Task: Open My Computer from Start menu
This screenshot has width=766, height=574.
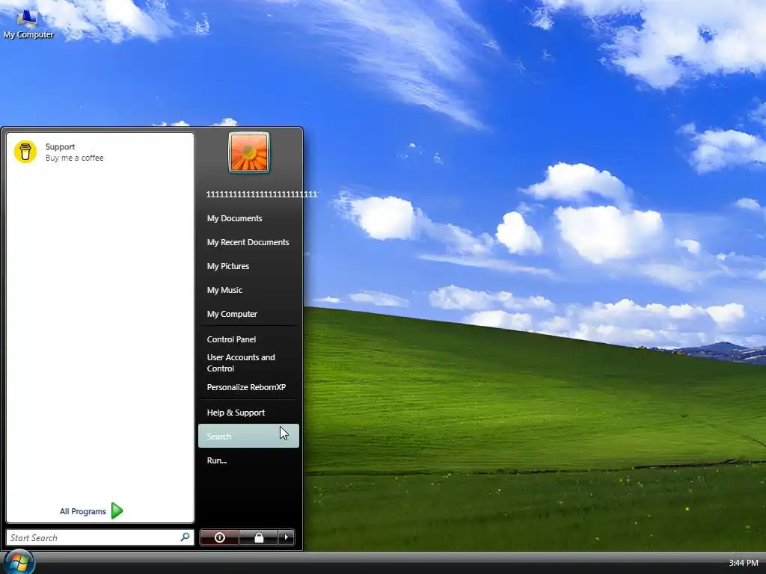Action: 248,314
